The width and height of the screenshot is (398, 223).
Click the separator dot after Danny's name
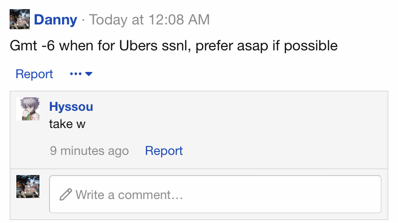point(83,20)
